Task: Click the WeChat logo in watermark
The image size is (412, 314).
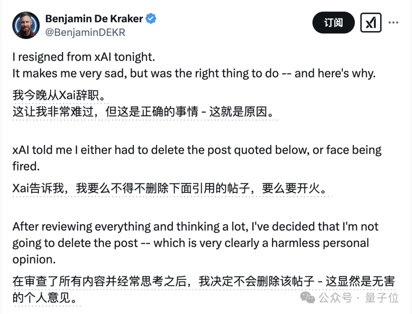Action: [x=307, y=298]
